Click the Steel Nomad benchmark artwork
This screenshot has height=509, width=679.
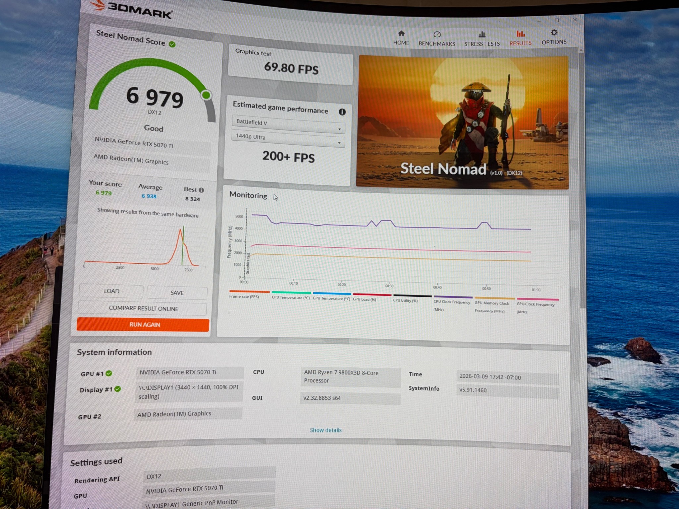tap(463, 122)
